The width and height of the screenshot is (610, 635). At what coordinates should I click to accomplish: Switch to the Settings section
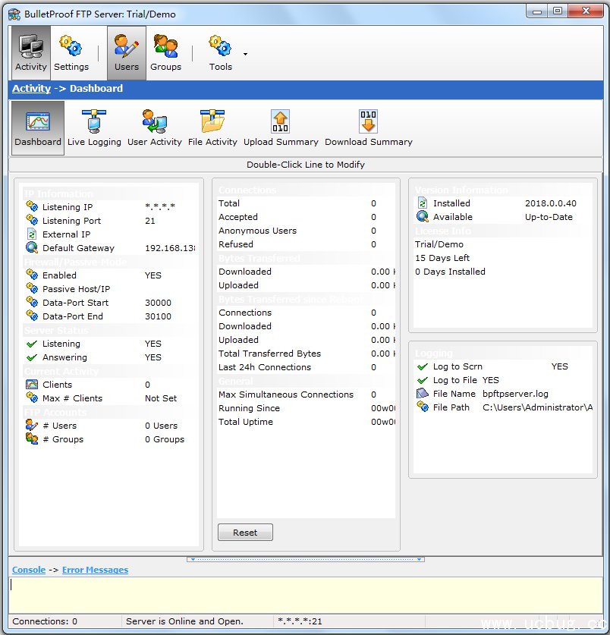(x=73, y=52)
